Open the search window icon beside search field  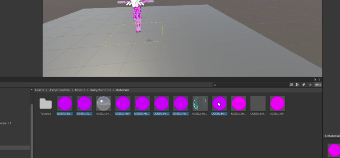(x=291, y=85)
